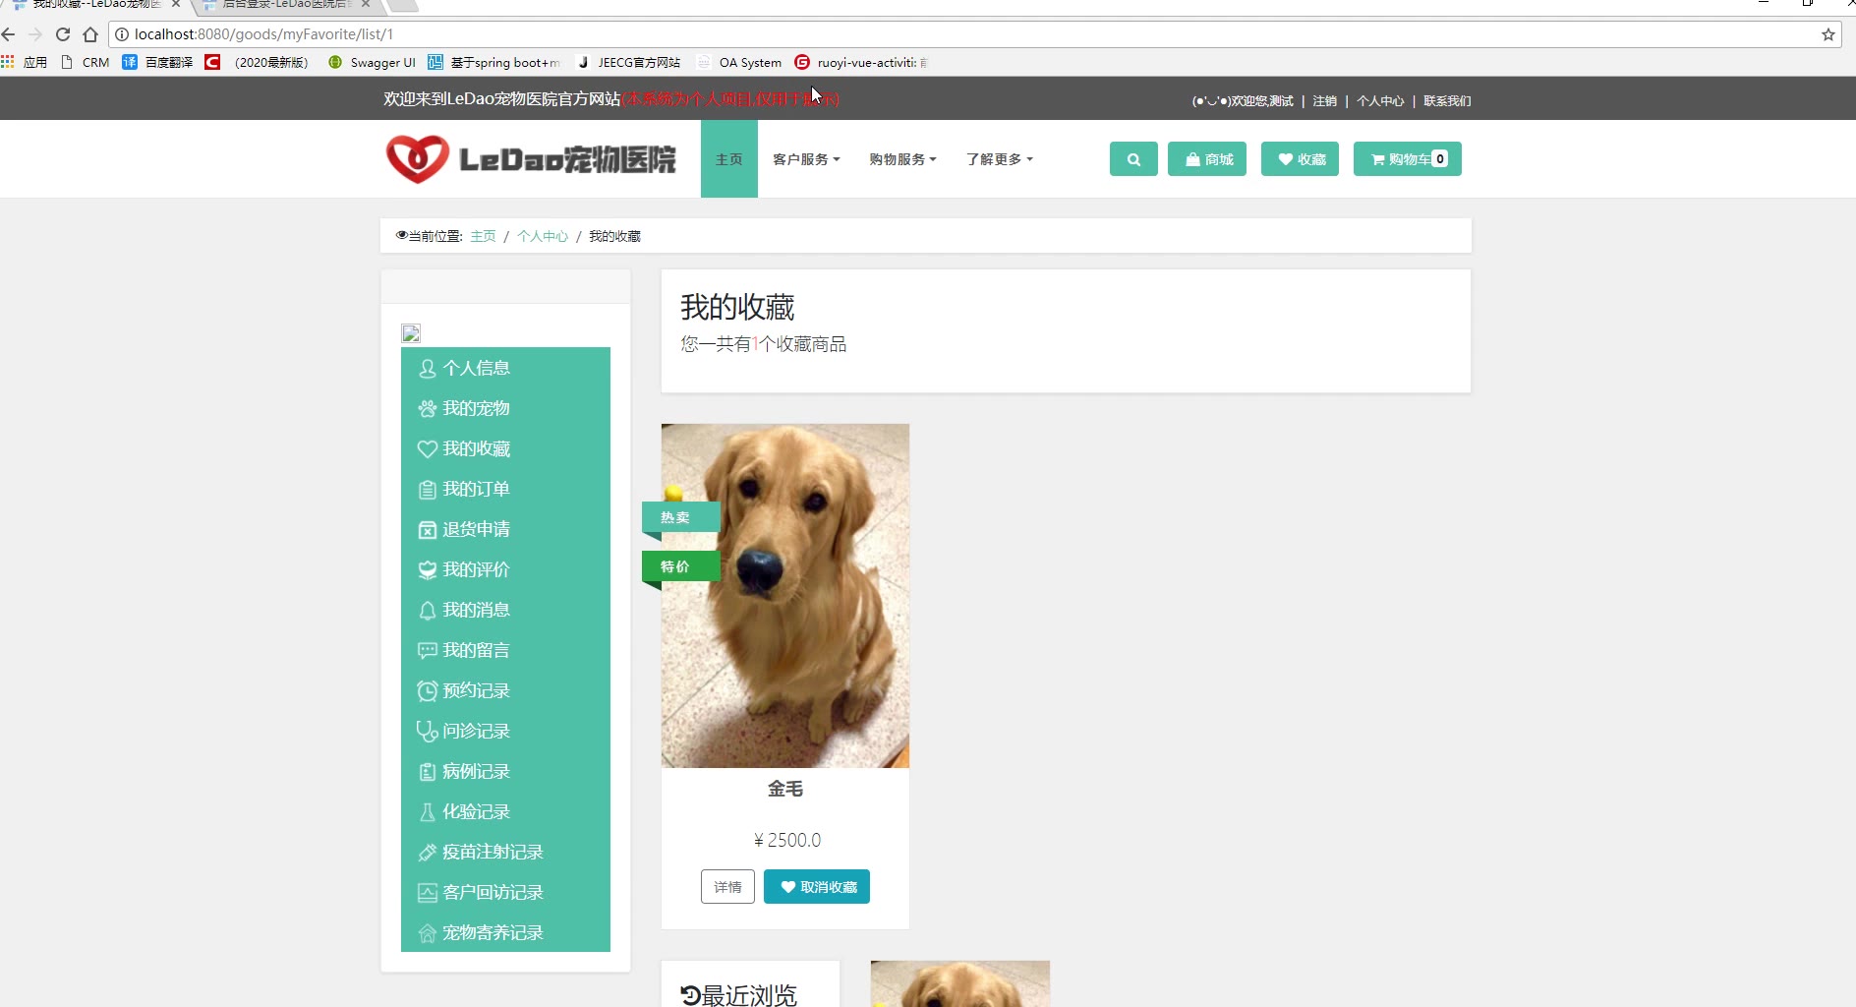1856x1007 pixels.
Task: Open the CRM bookmark
Action: [x=86, y=62]
